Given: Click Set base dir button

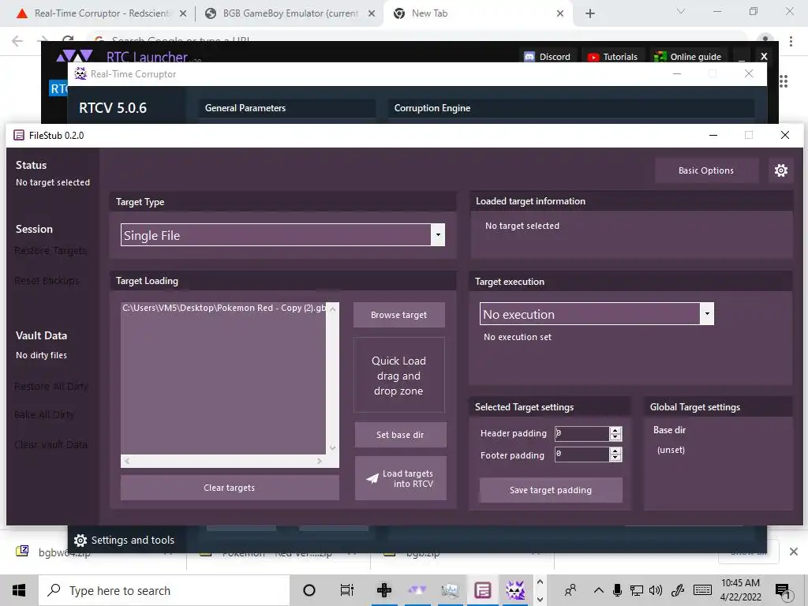Looking at the screenshot, I should click(400, 435).
